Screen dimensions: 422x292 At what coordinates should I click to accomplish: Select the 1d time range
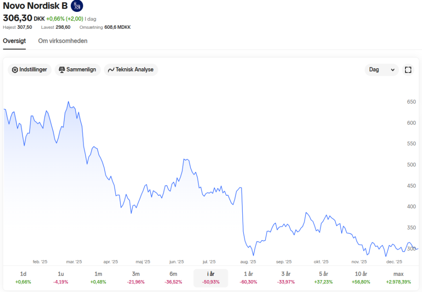[x=23, y=278]
